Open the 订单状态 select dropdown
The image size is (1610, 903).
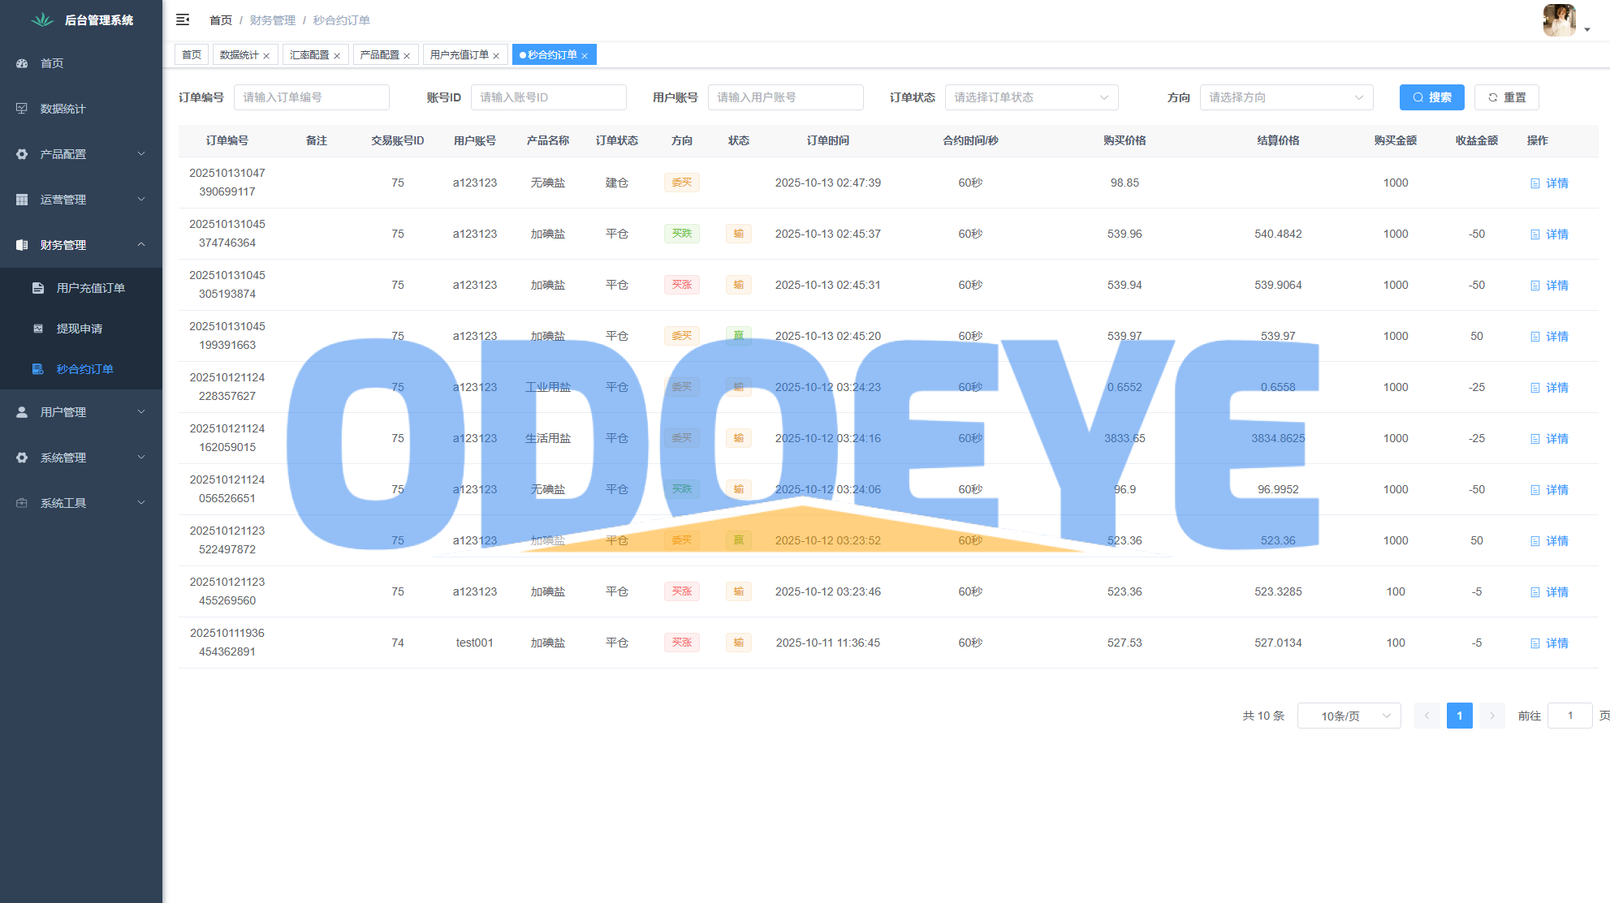pyautogui.click(x=1031, y=97)
